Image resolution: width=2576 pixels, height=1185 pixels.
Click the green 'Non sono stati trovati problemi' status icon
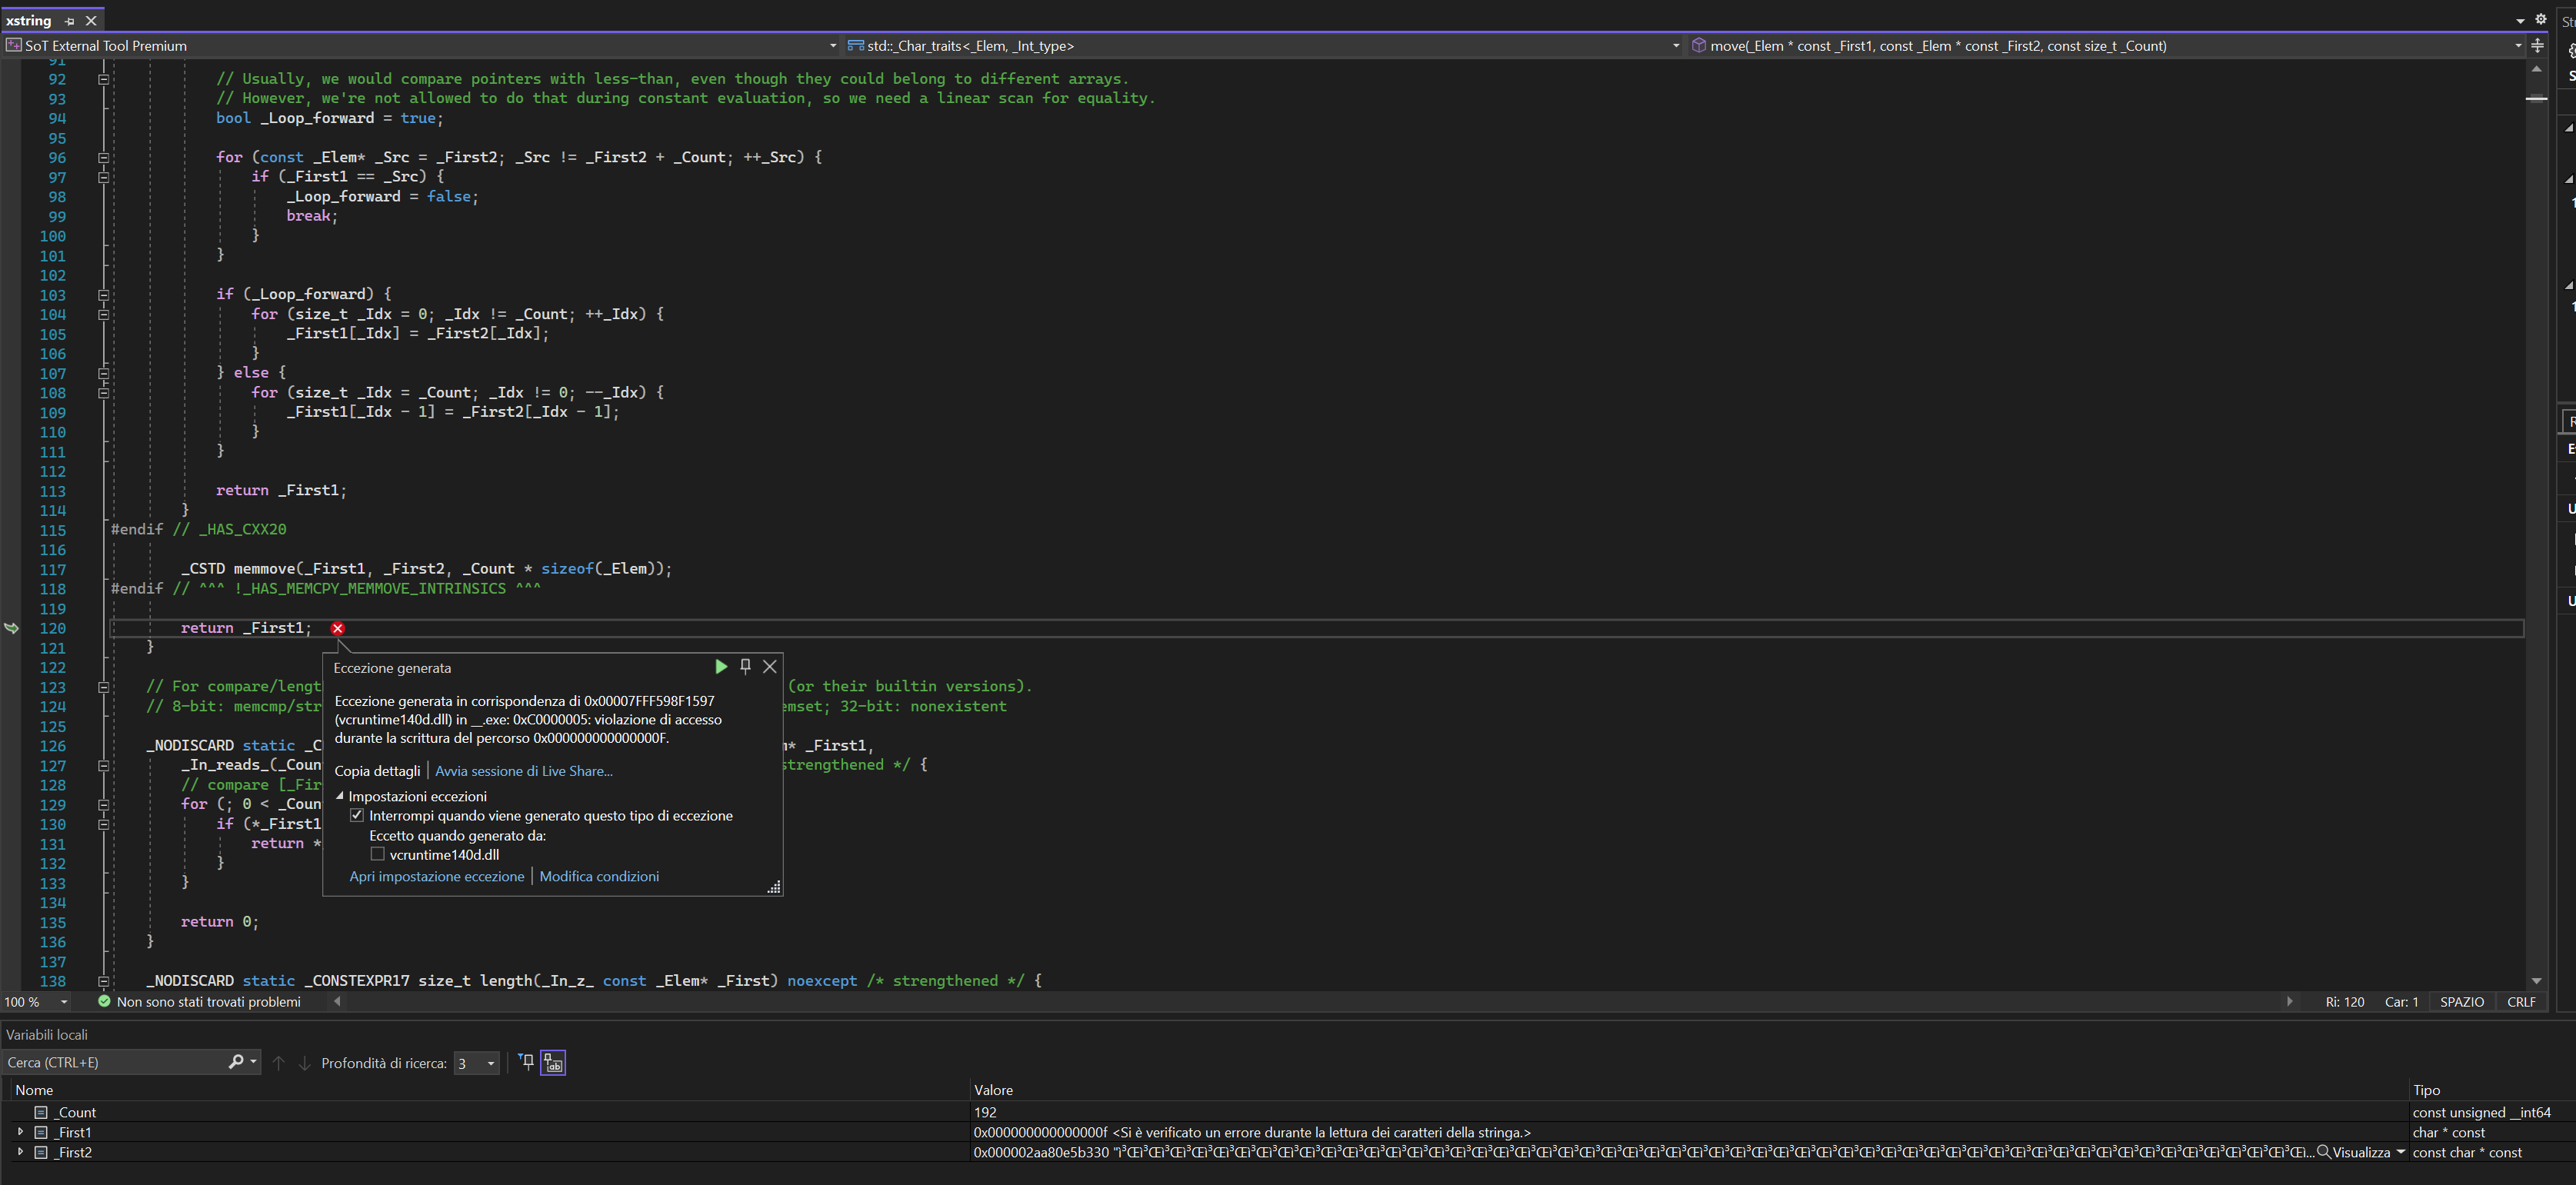coord(104,1001)
